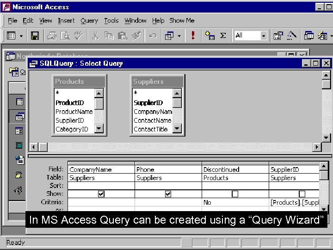The image size is (333, 250).
Task: Select Tables object icon in database window
Action: 19,102
